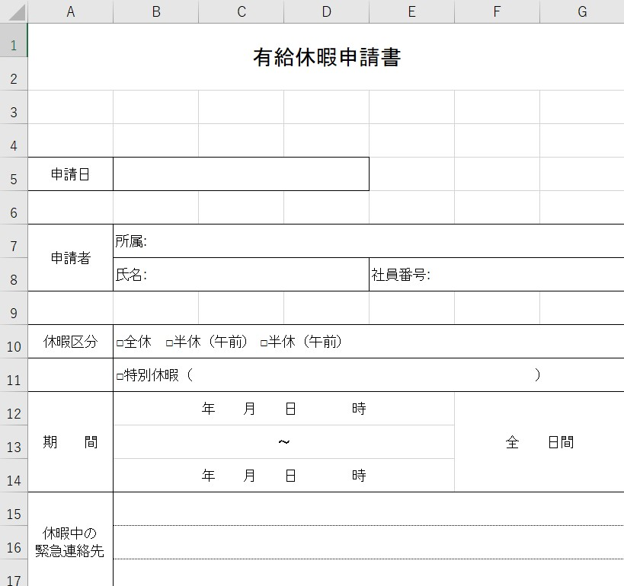624x586 pixels.
Task: Select the 休暇中の緊急連絡先 label cell
Action: click(70, 541)
